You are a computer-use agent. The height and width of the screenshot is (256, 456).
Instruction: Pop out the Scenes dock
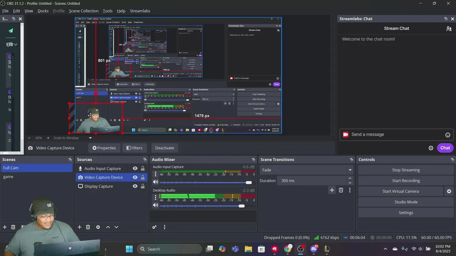tap(70, 160)
